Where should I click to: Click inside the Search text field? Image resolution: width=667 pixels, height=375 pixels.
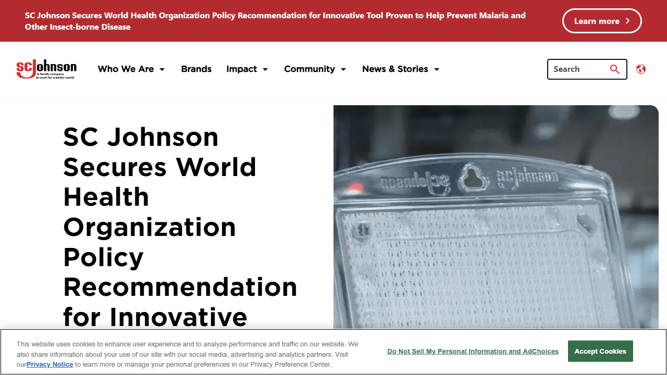578,69
